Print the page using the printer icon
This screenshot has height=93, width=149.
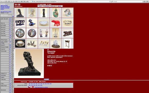tap(22, 2)
